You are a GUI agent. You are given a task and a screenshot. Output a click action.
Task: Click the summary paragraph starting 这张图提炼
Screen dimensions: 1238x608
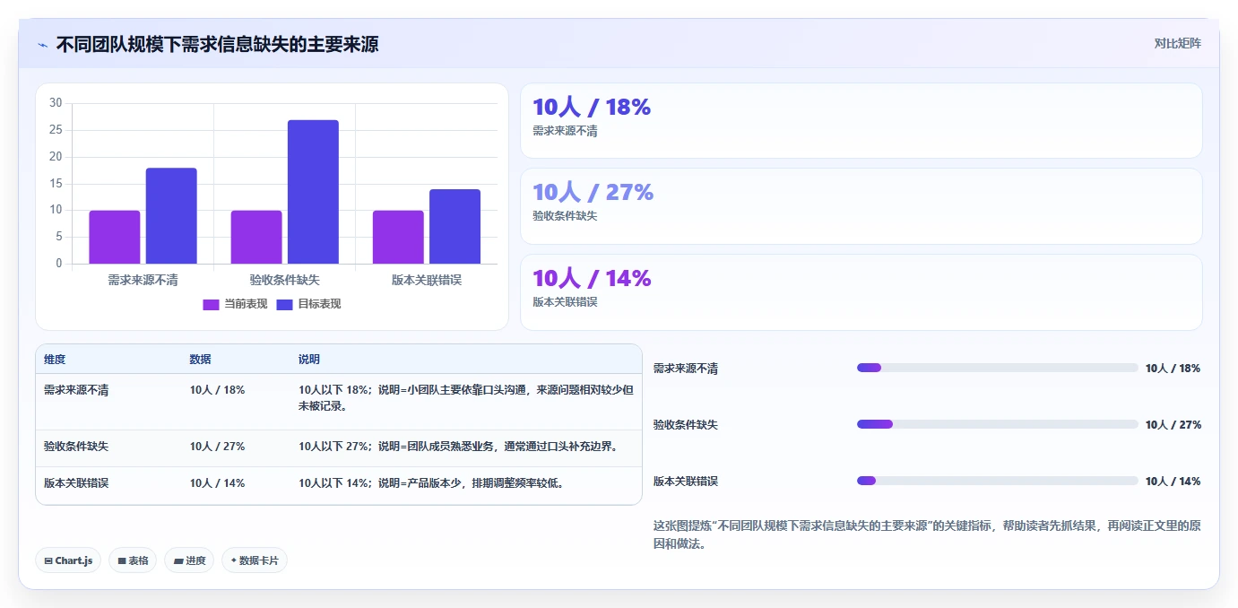click(x=927, y=534)
